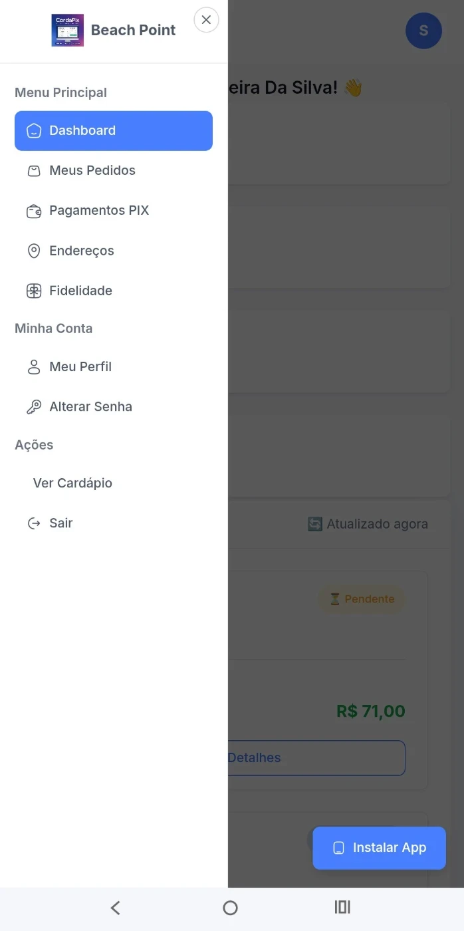Tap the CordaPix Beach Point logo

pos(68,31)
